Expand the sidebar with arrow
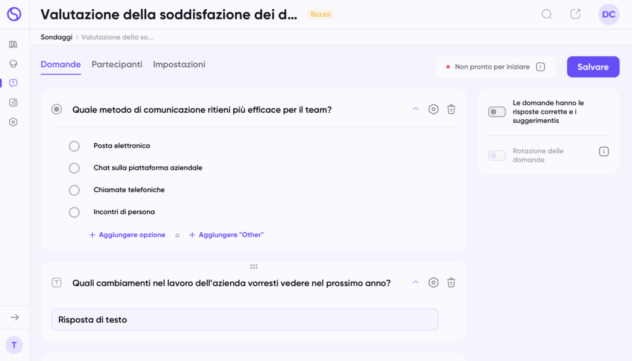 15,317
